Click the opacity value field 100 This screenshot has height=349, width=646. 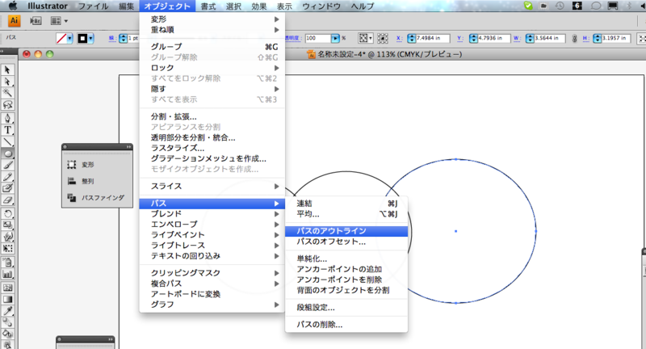coord(318,38)
